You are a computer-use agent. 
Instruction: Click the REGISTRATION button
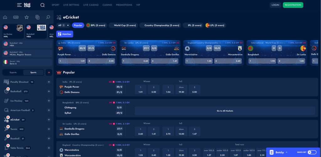(x=293, y=5)
